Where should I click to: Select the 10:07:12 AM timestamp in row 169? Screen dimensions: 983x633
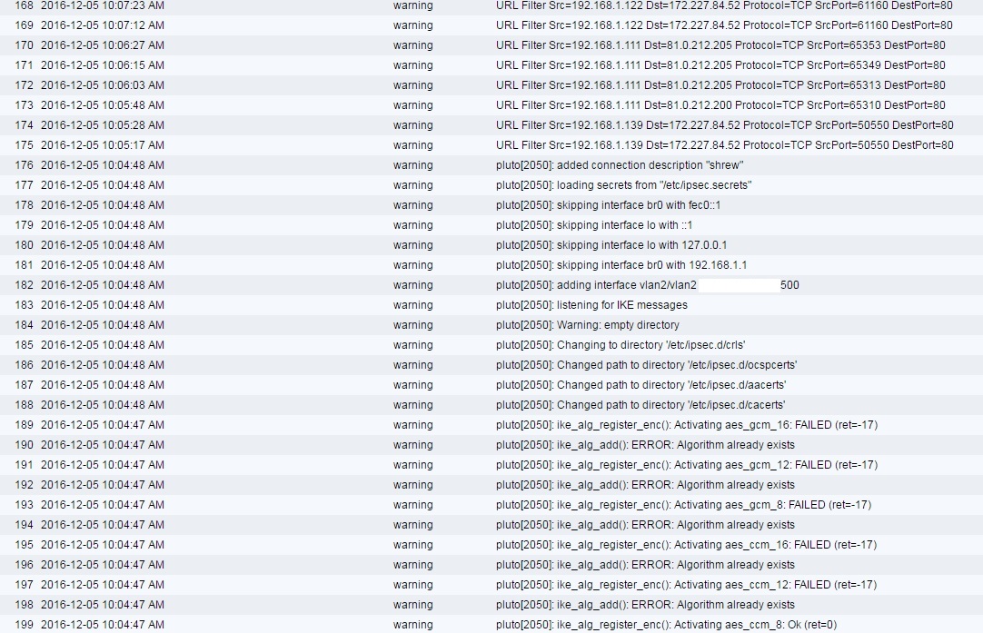click(103, 25)
